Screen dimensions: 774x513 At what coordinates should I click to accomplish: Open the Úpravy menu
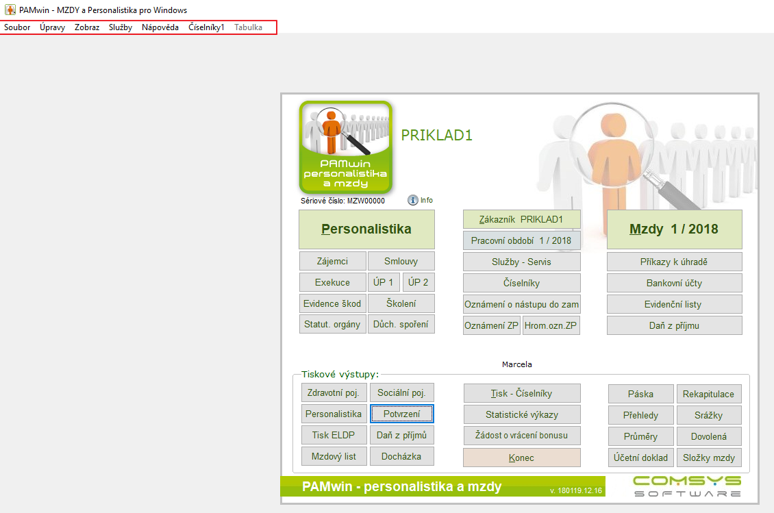click(52, 27)
